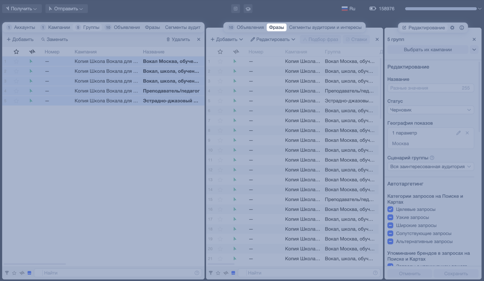Viewport: 484px width, 281px height.
Task: Click the pencil icon in География показов
Action: point(458,133)
